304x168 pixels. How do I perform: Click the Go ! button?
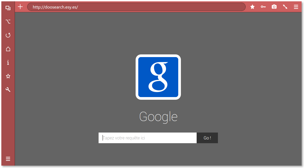(x=207, y=138)
